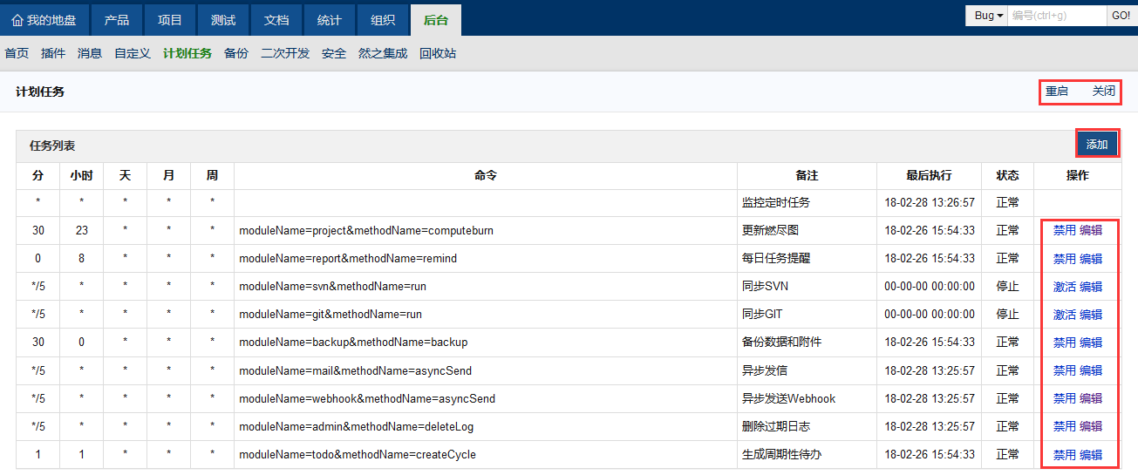Select command moduleName=todo&methodName=createCycle

358,454
